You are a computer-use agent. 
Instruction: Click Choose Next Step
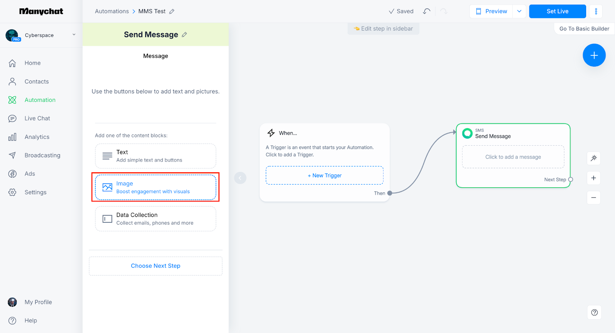pos(155,266)
